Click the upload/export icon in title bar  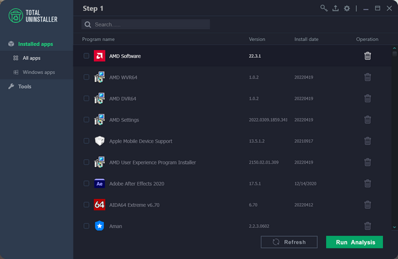pos(336,8)
